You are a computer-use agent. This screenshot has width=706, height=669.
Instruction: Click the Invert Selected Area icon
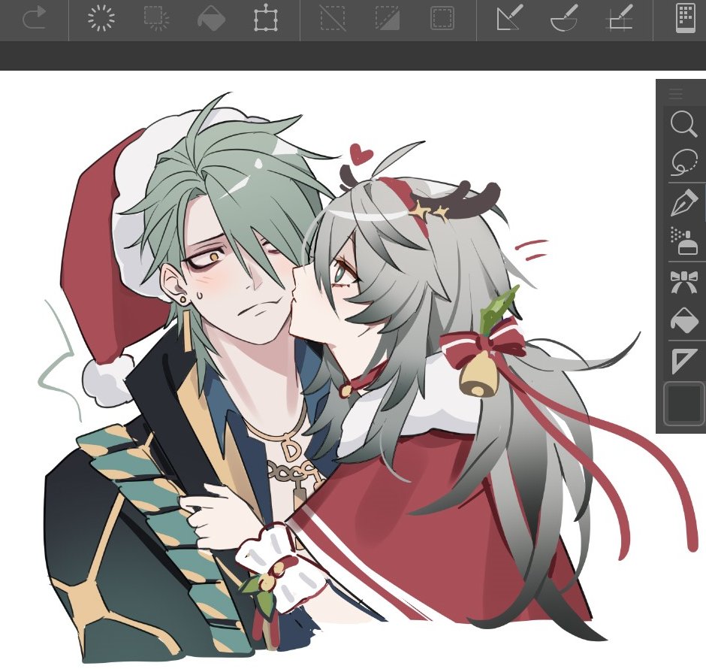[x=388, y=19]
